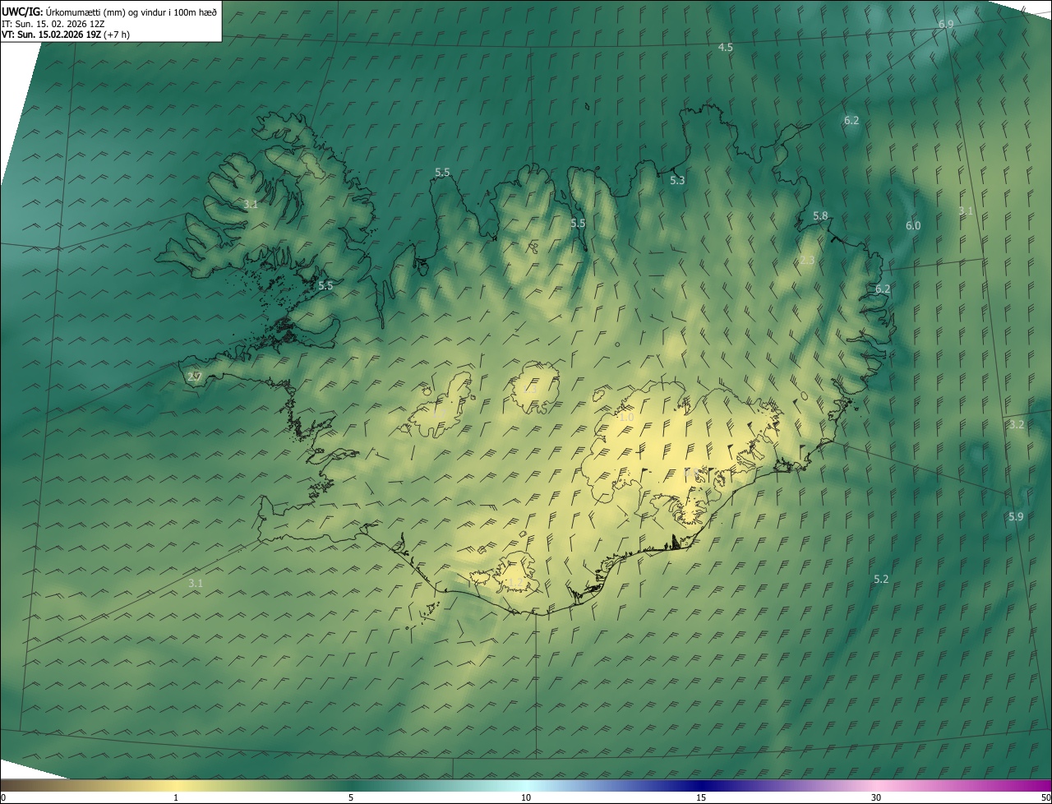Viewport: 1052px width, 804px height.
Task: Click the colorbar tick label 1
Action: (176, 797)
